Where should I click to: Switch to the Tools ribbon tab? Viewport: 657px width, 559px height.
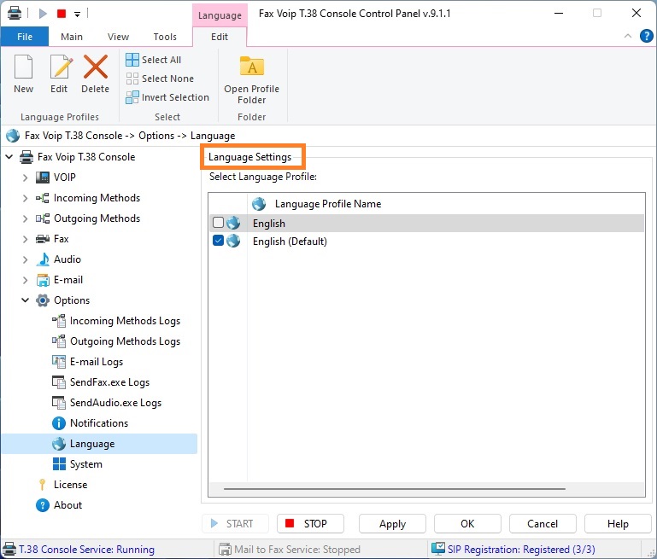tap(165, 37)
